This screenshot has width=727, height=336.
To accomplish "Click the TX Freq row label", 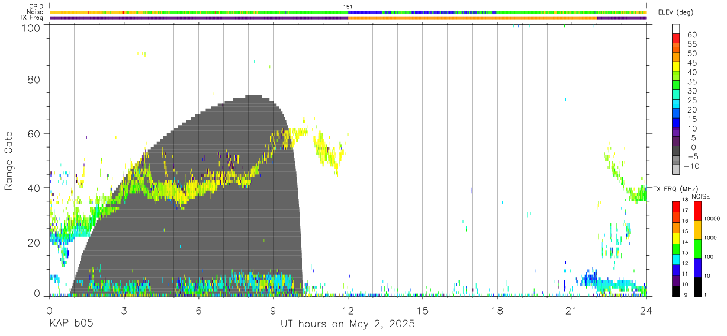I will pos(32,18).
